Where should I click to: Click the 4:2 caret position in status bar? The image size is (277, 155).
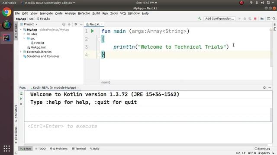pos(238,153)
